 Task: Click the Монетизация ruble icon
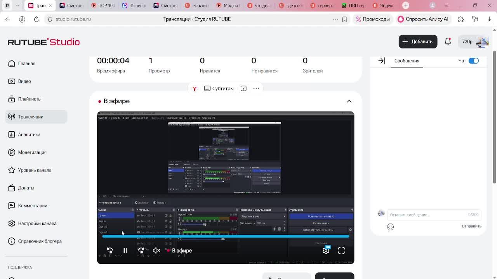coord(12,152)
